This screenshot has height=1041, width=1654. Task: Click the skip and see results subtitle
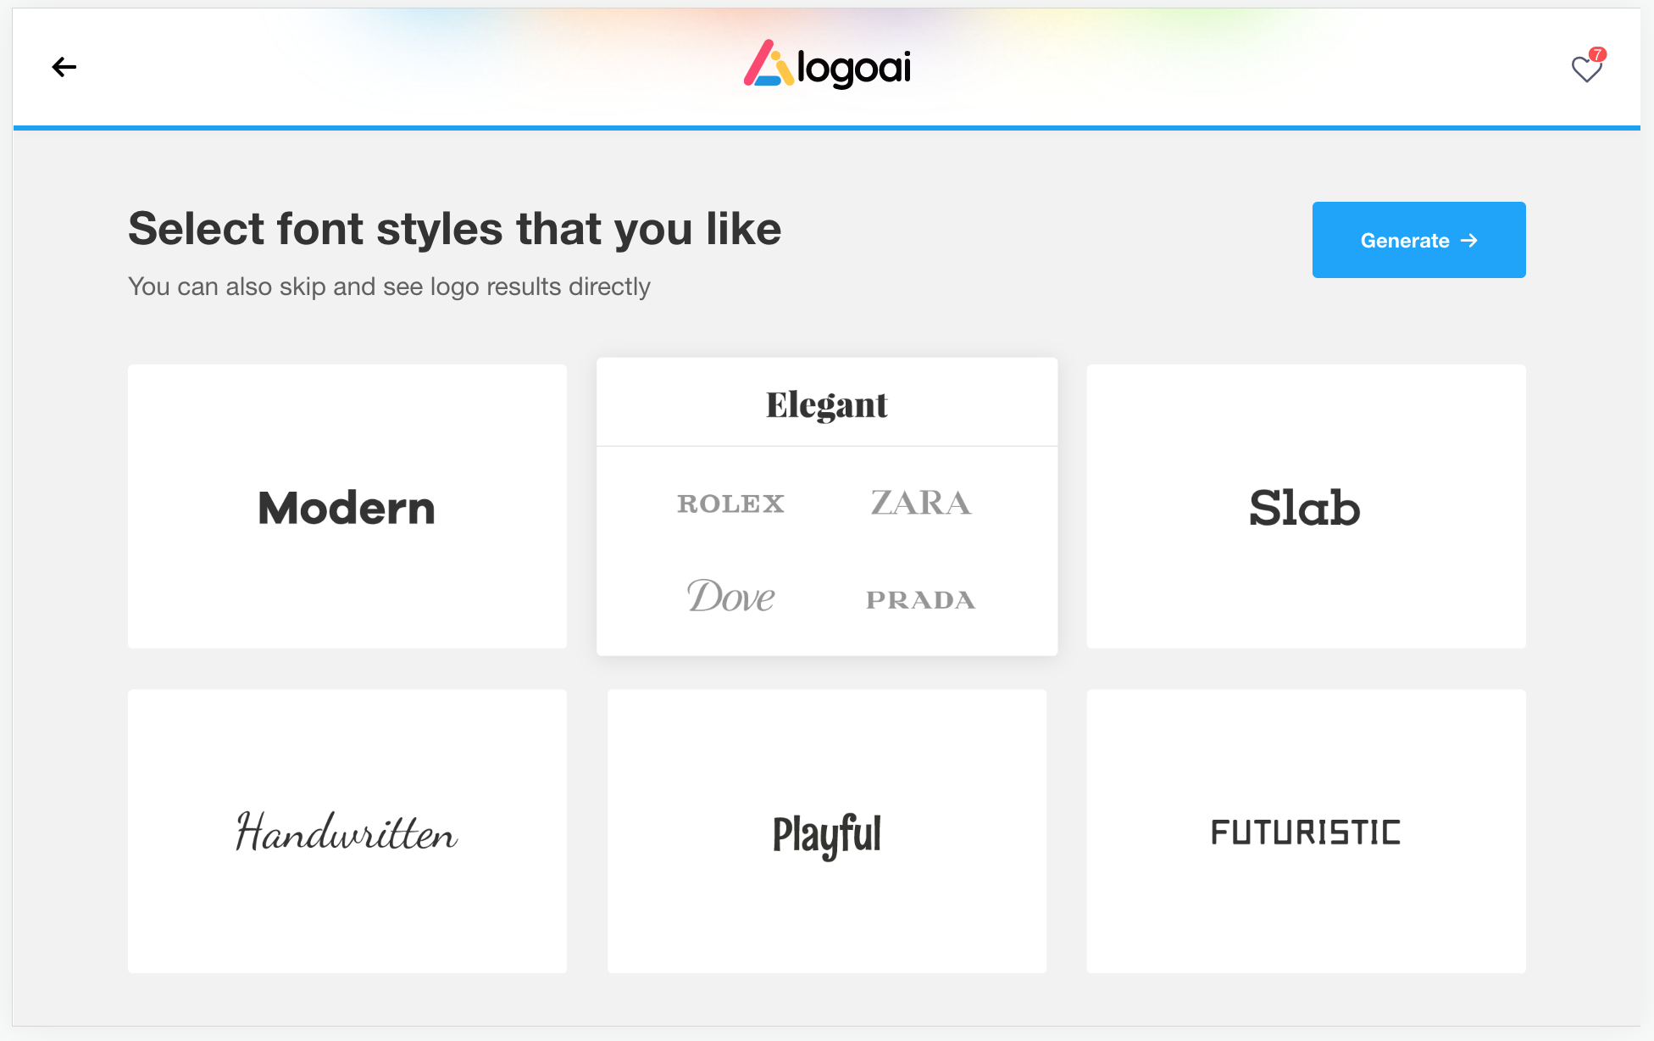(x=389, y=287)
